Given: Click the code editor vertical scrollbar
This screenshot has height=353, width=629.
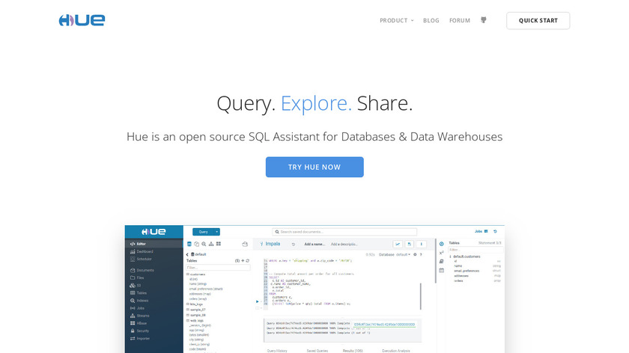Looking at the screenshot, I should 421,296.
